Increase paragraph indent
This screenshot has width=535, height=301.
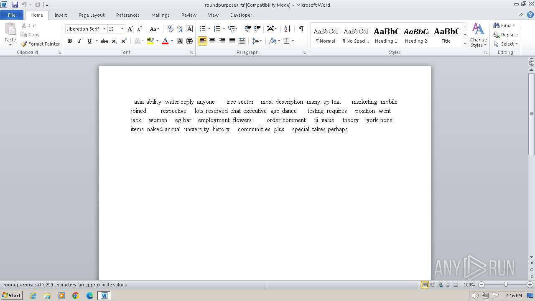pos(257,29)
